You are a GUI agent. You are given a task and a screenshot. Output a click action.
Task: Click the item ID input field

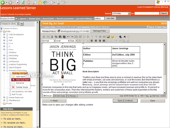tap(99, 18)
